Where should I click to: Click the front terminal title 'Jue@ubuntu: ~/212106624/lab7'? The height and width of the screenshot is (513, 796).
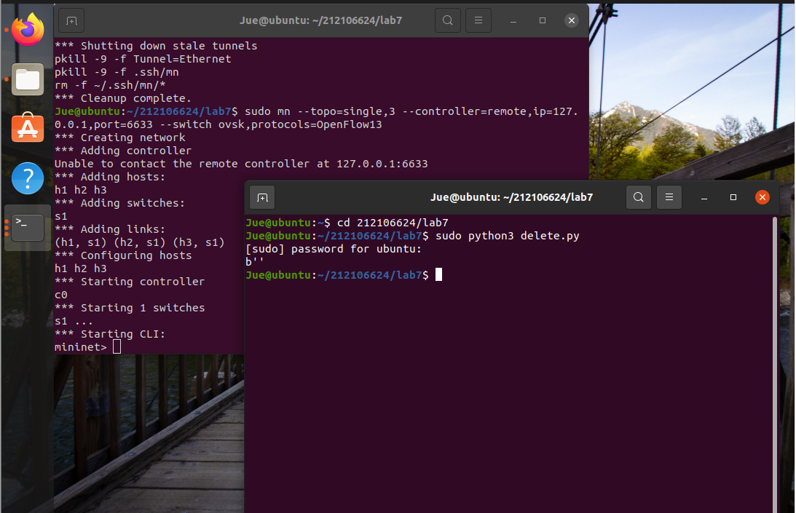(x=512, y=197)
